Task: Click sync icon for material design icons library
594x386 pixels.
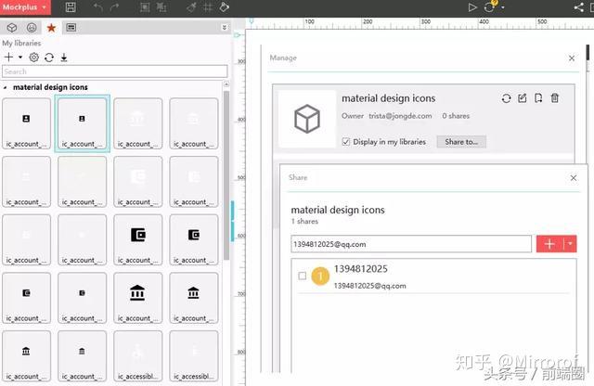Action: click(506, 98)
